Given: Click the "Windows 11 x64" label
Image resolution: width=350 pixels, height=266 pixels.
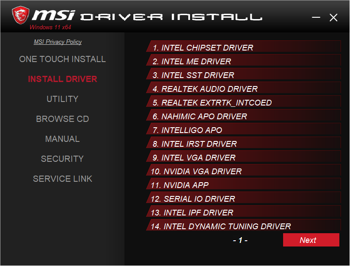Looking at the screenshot, I should click(50, 27).
